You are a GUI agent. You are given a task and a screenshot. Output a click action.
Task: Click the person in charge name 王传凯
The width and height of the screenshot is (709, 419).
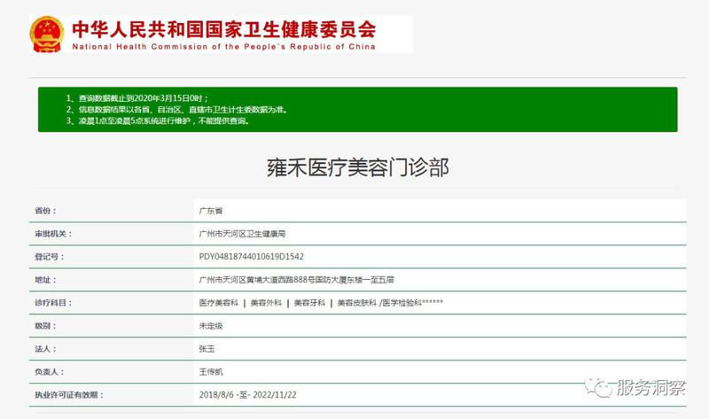[x=211, y=372]
